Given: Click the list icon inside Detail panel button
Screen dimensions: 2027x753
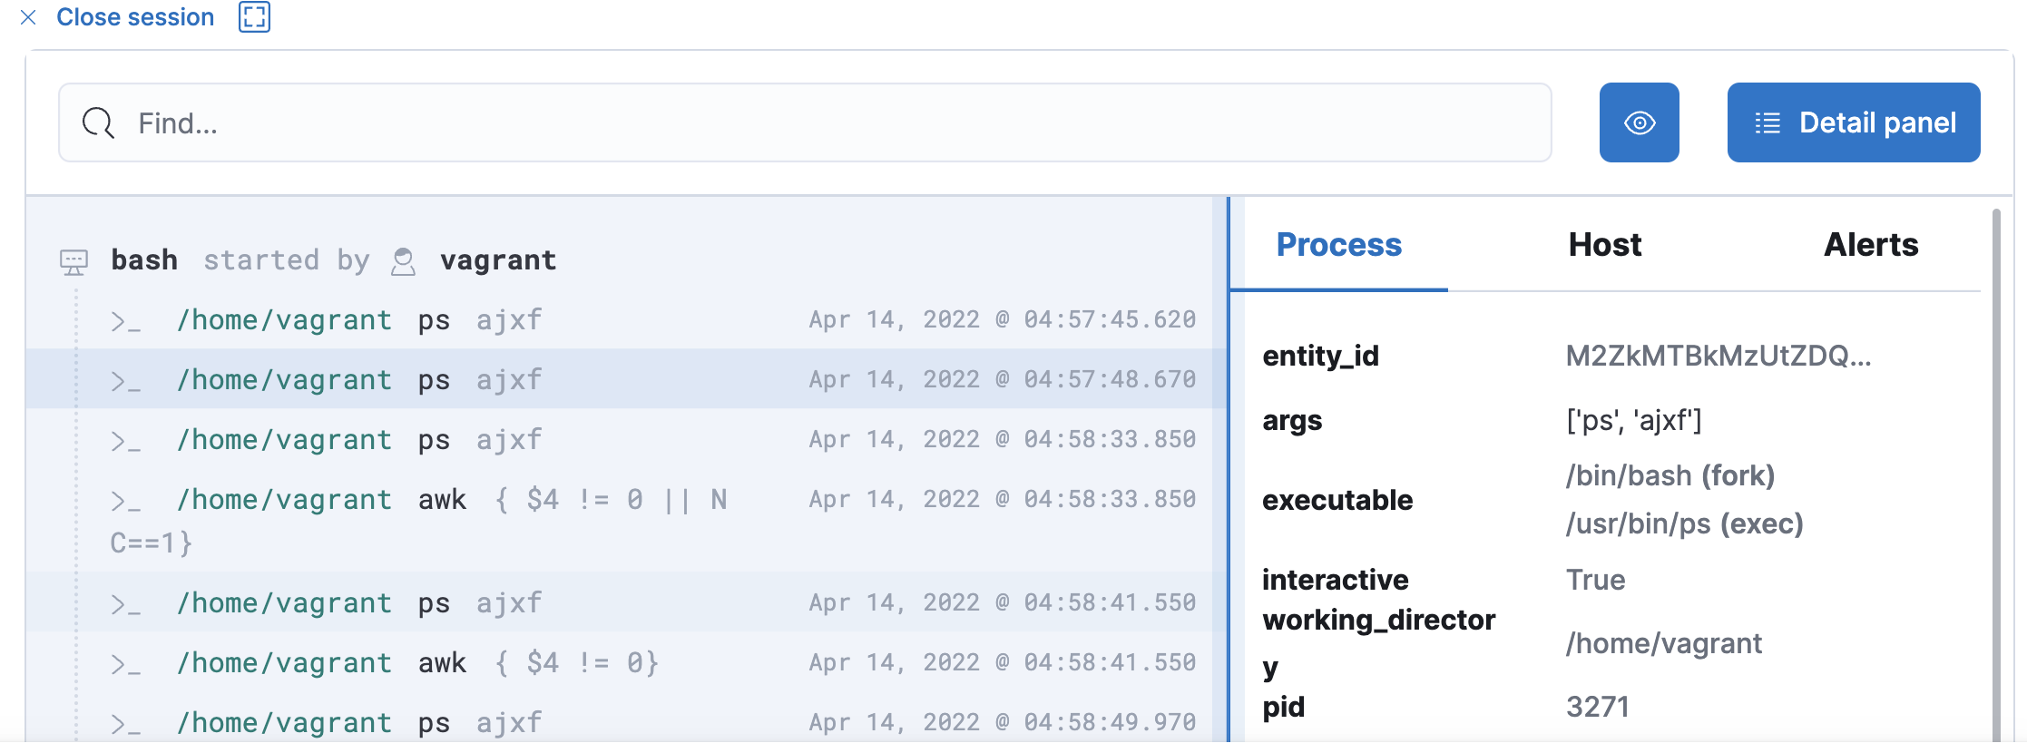Looking at the screenshot, I should (x=1767, y=122).
